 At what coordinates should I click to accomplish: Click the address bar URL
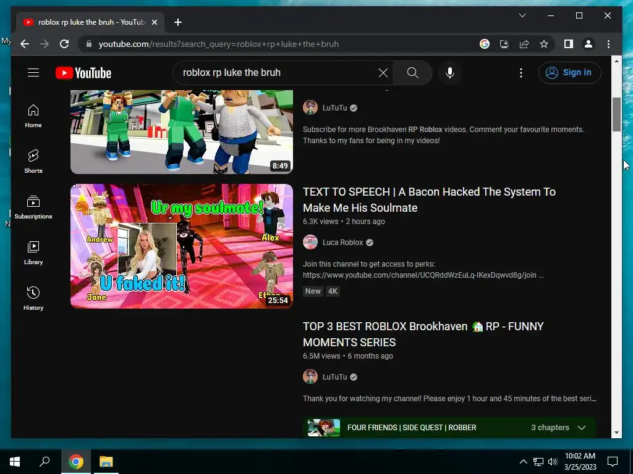218,44
